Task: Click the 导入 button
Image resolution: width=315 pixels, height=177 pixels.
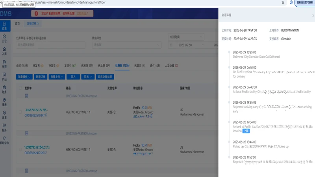Action: pos(73,77)
